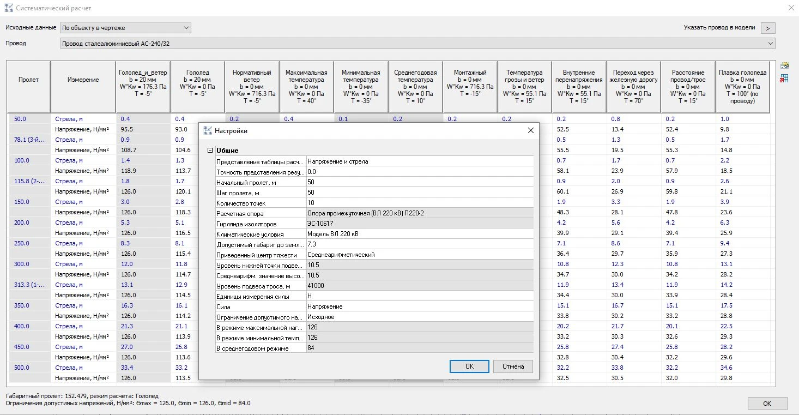Select the Количество точек value field

coord(420,203)
